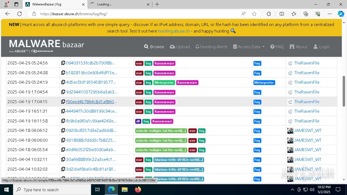347x195 pixels.
Task: Open tab actions menu icon
Action: pos(16,4)
